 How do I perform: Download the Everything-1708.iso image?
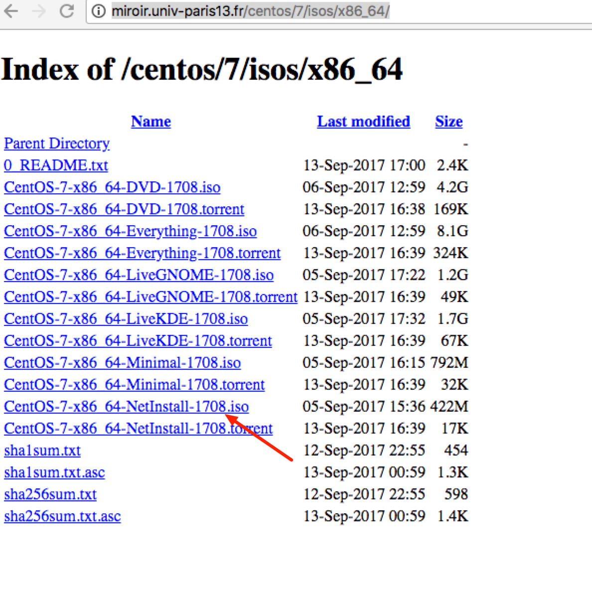pyautogui.click(x=130, y=231)
